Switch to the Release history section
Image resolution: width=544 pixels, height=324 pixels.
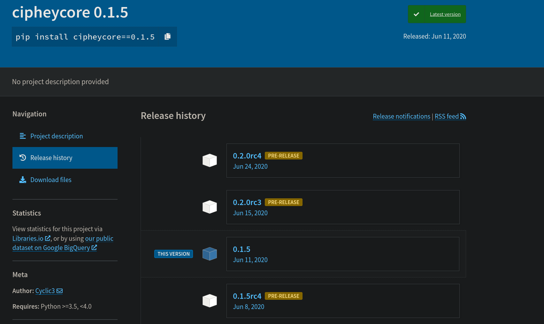click(x=51, y=158)
